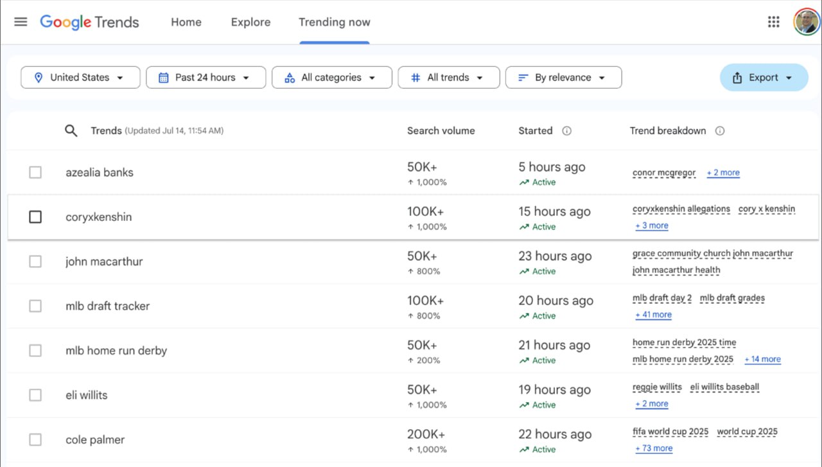Expand + 14 more for mlb home run derby

[763, 359]
